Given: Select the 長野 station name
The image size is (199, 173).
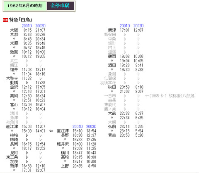Looking at the screenshot, I should [x=65, y=135].
